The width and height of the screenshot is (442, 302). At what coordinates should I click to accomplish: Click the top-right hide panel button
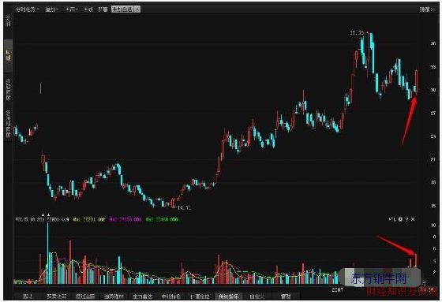tap(427, 9)
